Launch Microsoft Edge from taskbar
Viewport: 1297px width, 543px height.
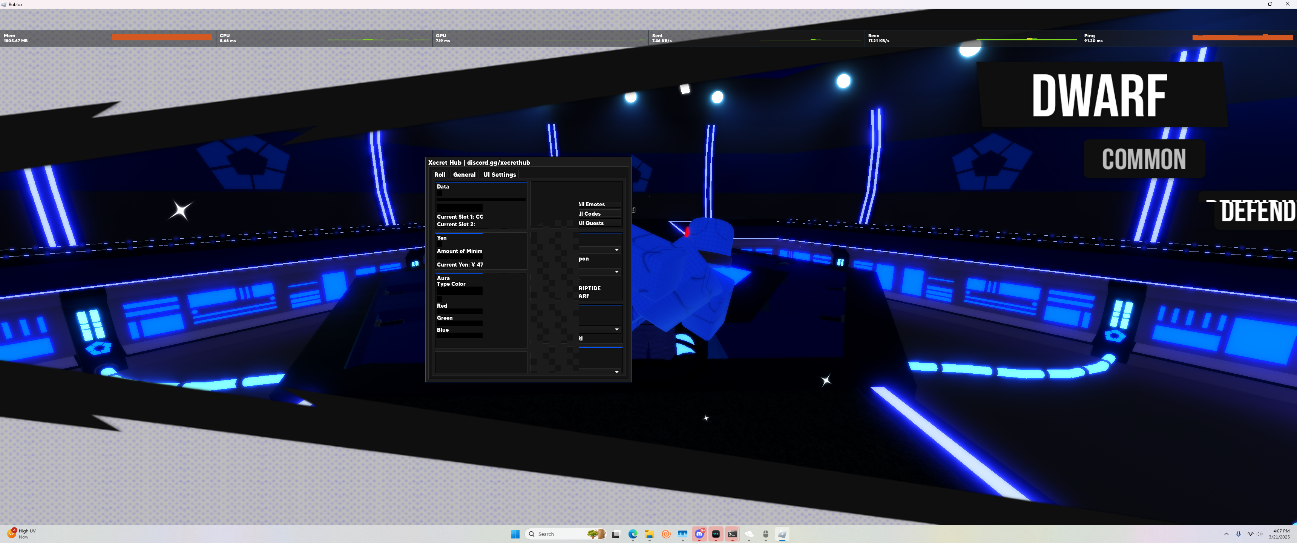point(633,534)
